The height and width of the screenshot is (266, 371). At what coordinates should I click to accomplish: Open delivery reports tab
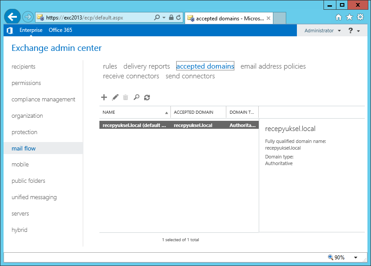click(x=146, y=66)
